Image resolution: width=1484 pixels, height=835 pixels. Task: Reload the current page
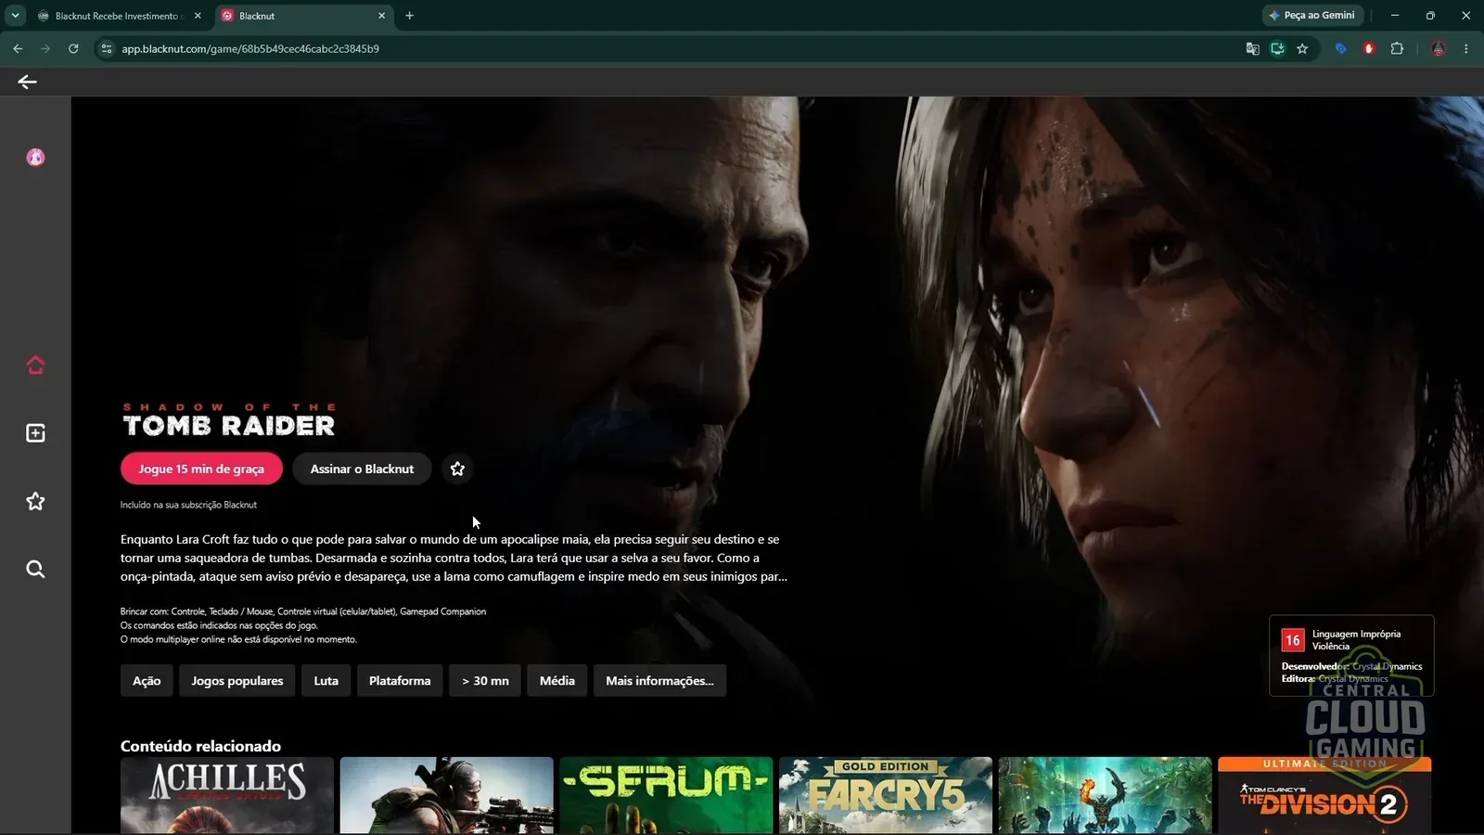(73, 48)
